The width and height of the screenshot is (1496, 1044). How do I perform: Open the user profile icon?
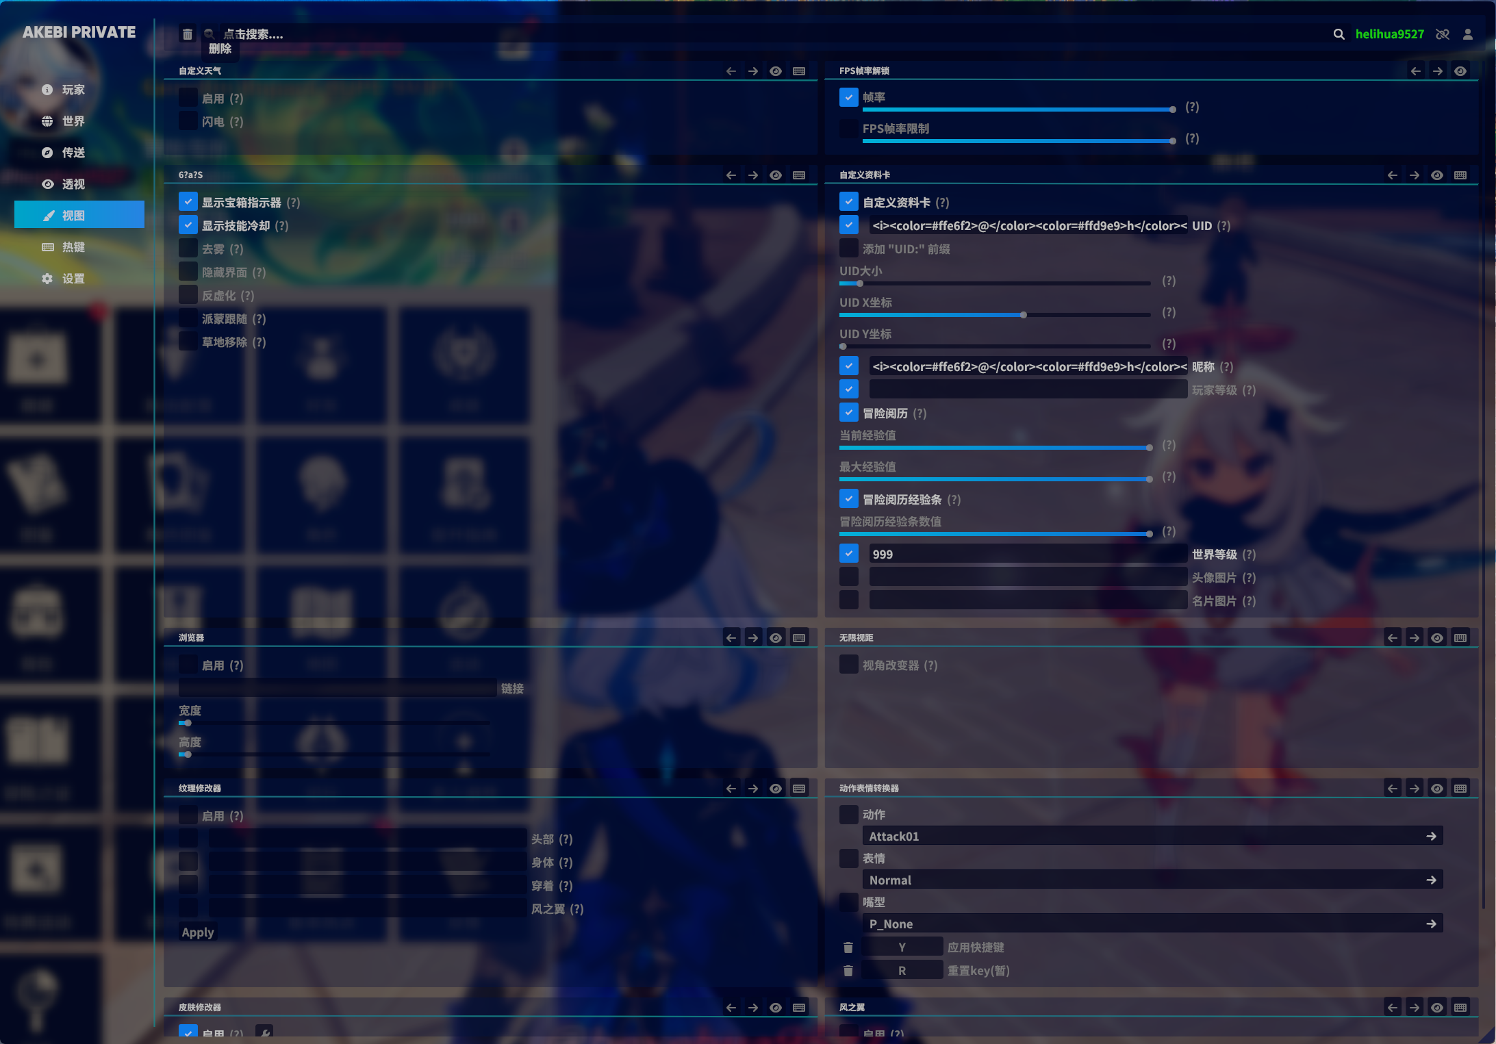pos(1468,34)
